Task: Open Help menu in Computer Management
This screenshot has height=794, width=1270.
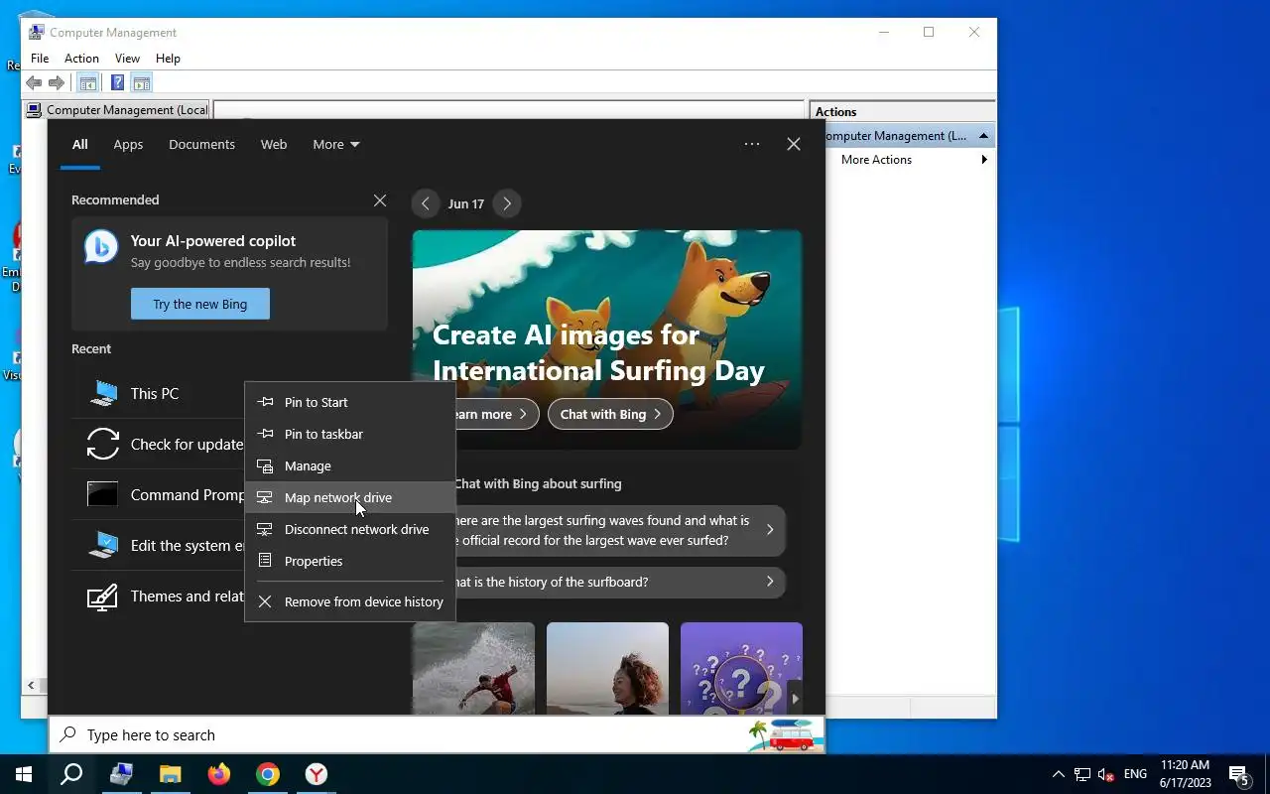Action: pyautogui.click(x=168, y=59)
